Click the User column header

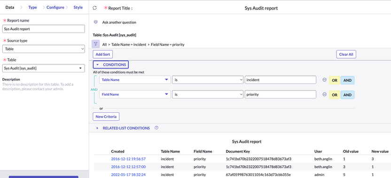[319, 151]
